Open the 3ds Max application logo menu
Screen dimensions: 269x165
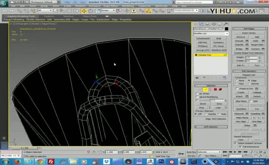click(x=4, y=3)
